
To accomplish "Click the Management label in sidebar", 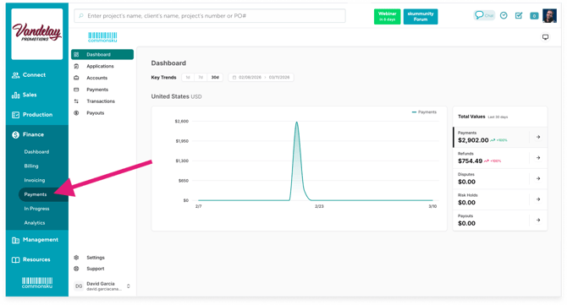I will tap(41, 240).
